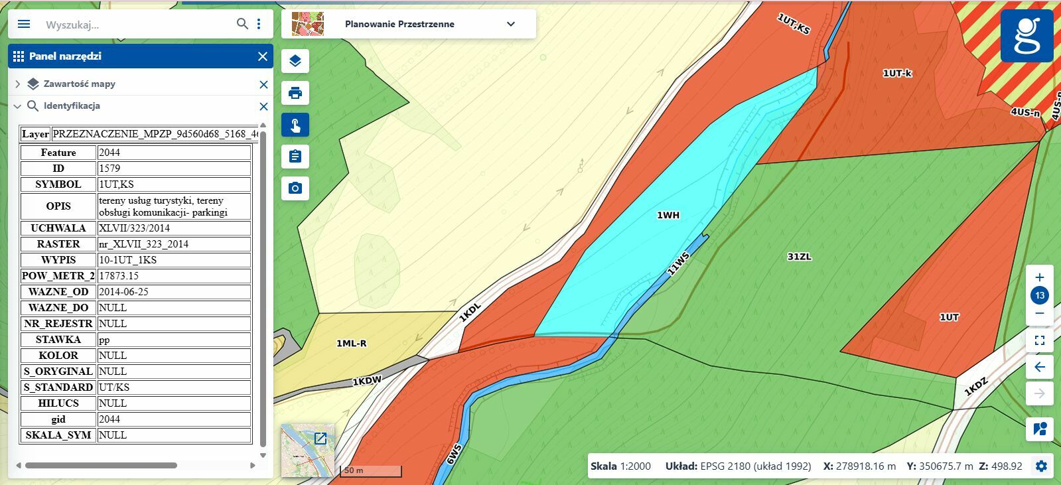Screen dimensions: 1061x485
Task: Open map settings gear in status bar
Action: click(x=1041, y=466)
